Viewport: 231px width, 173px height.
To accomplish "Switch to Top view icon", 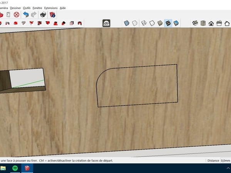I will pyautogui.click(x=203, y=23).
